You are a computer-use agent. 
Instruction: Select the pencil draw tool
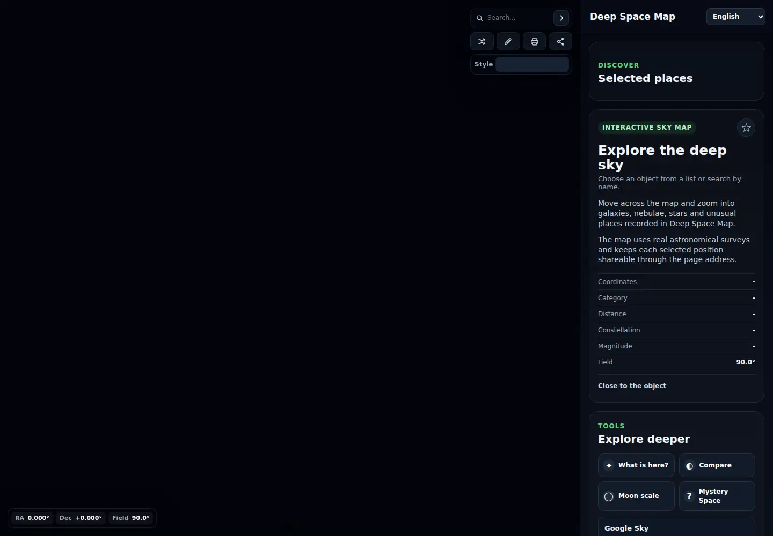508,41
